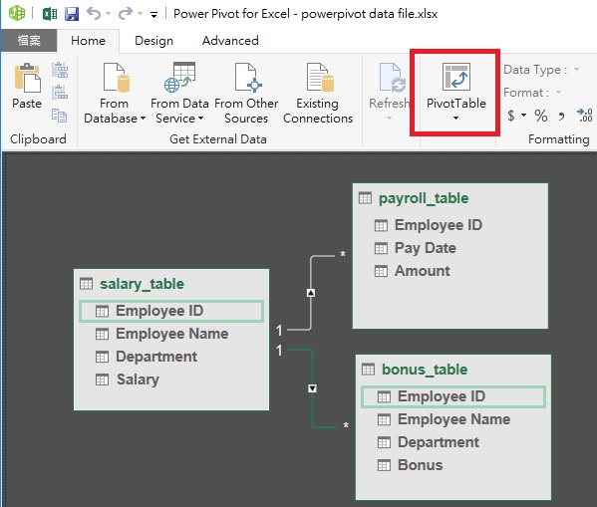
Task: Switch to the Design tab
Action: point(153,41)
